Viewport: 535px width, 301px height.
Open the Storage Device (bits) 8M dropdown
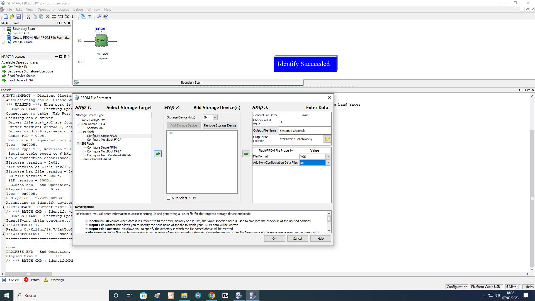(215, 118)
